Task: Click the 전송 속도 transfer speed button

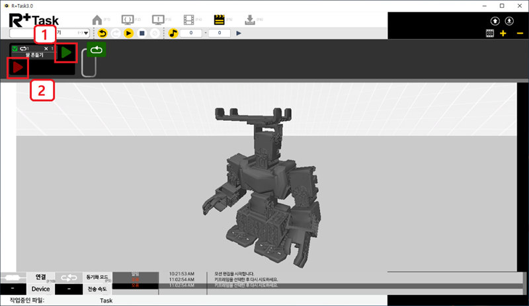Action: pos(97,289)
